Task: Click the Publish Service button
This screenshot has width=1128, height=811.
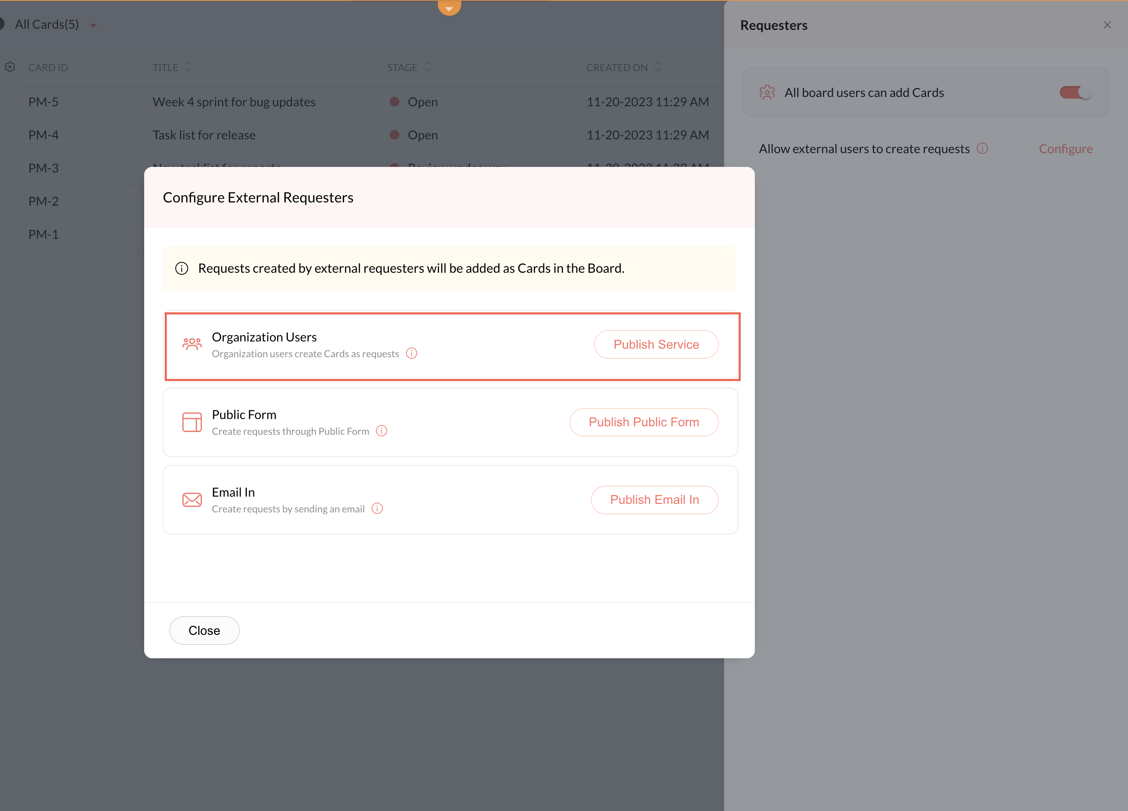Action: (x=655, y=344)
